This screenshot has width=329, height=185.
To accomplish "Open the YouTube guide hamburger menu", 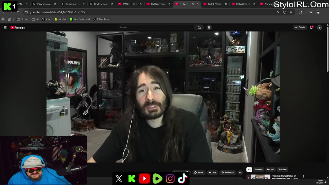I will pos(5,27).
